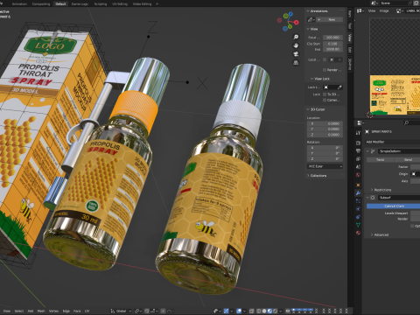Click the Focal Length value field

coord(332,38)
